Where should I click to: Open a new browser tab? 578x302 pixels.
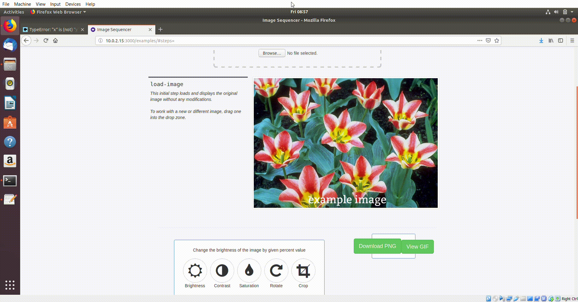pyautogui.click(x=160, y=29)
